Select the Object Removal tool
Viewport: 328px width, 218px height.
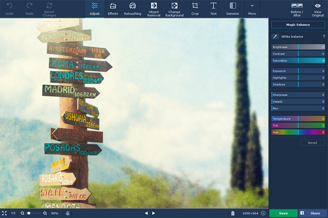tap(153, 9)
